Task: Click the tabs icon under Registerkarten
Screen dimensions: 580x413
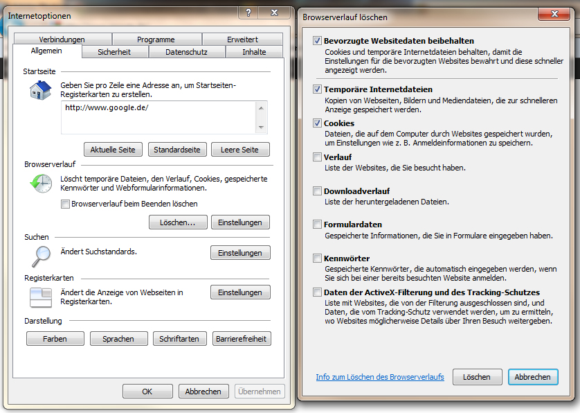Action: pos(40,297)
